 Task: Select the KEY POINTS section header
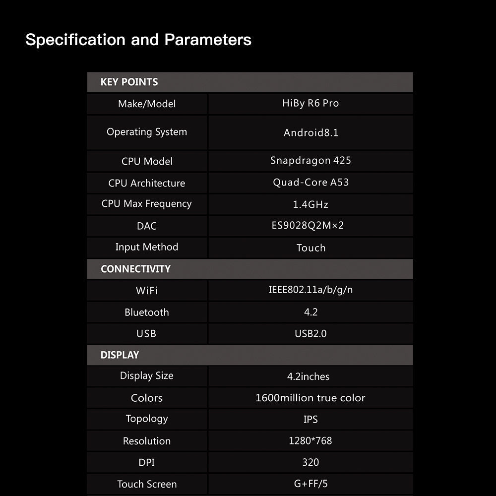coord(129,82)
